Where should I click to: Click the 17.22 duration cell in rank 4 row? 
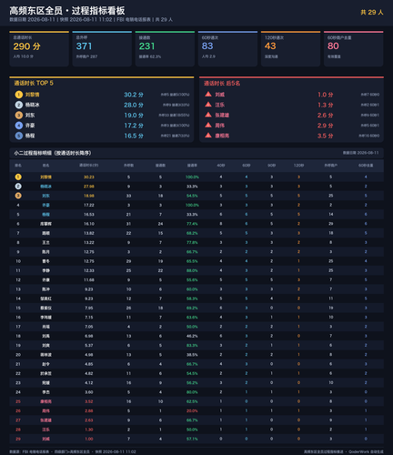coord(89,206)
